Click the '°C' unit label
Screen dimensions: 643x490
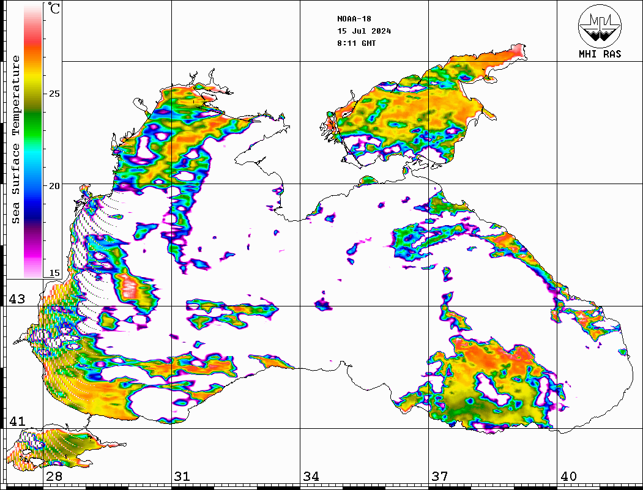[54, 8]
